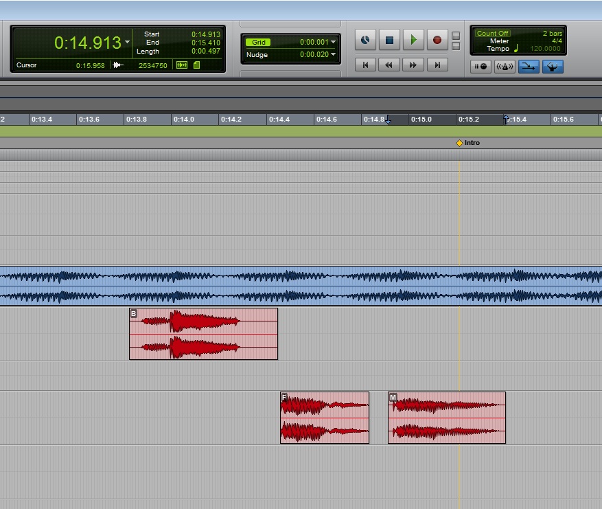Start playback with the green Play button
The height and width of the screenshot is (509, 602).
click(x=413, y=40)
